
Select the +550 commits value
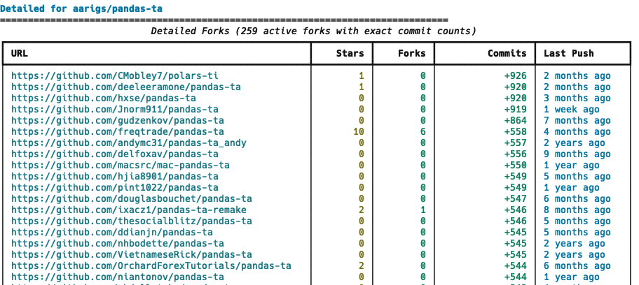pos(515,165)
